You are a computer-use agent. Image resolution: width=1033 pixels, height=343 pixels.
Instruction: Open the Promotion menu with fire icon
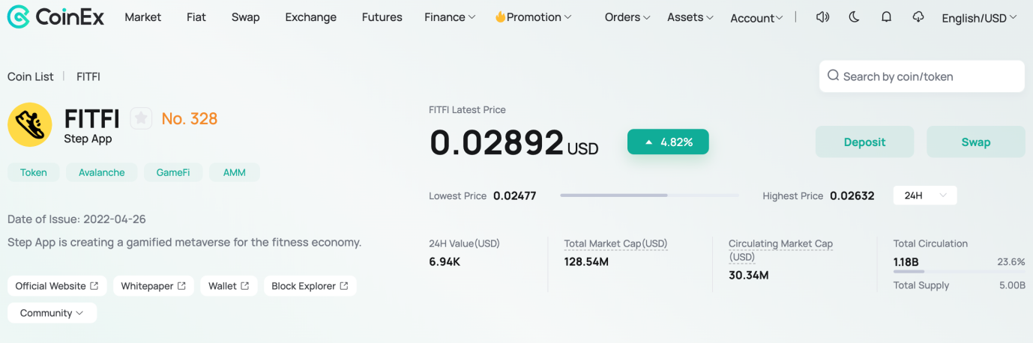(533, 16)
